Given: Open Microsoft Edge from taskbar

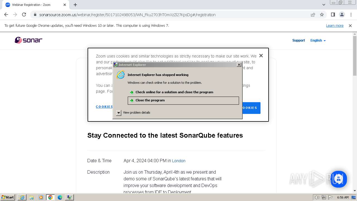Looking at the screenshot, I should point(60,197).
